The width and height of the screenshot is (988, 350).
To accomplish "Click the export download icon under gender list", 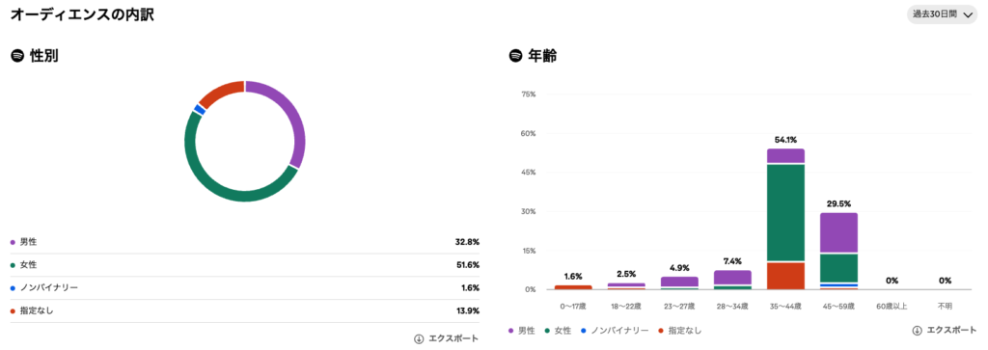I will [419, 338].
